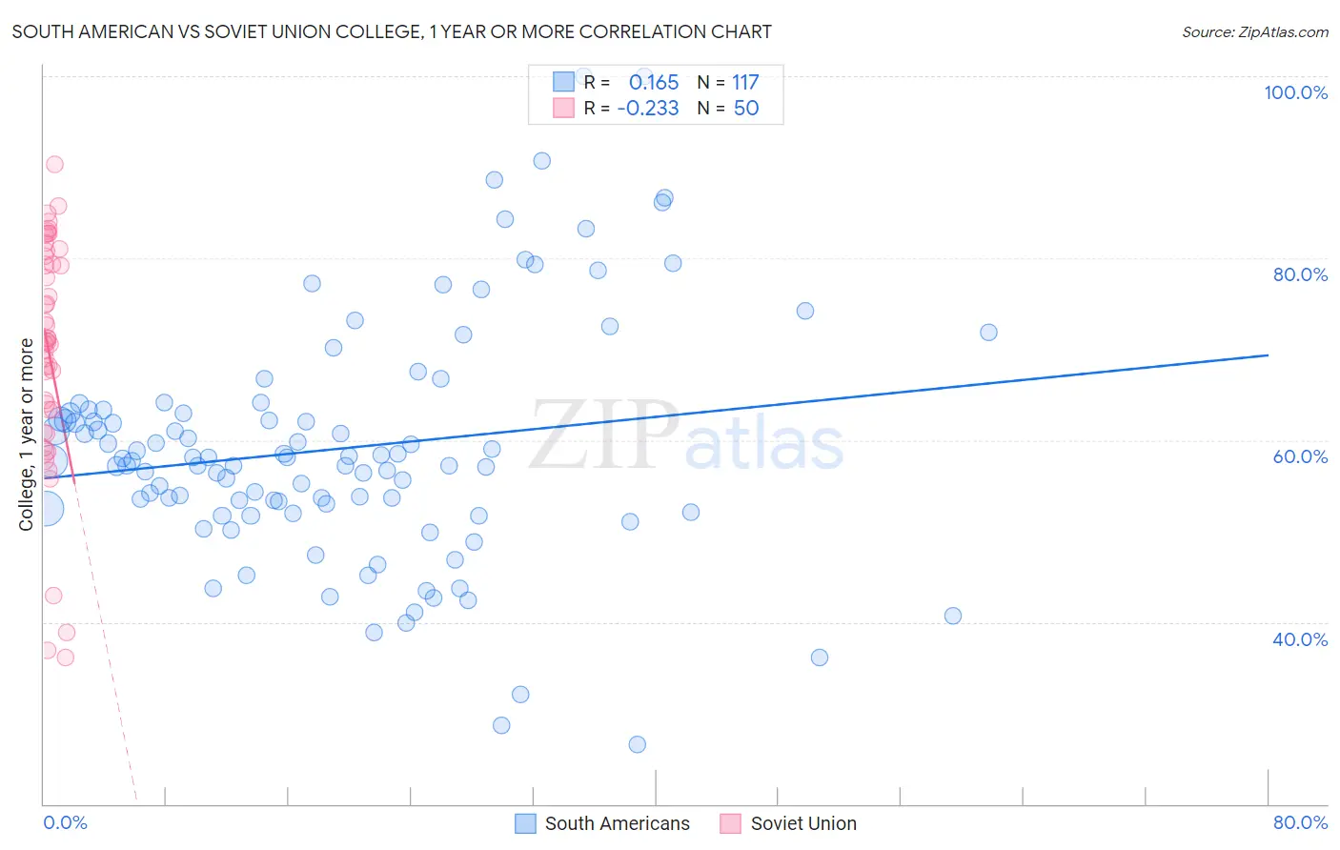Click the blue South Americans legend swatch

525,823
